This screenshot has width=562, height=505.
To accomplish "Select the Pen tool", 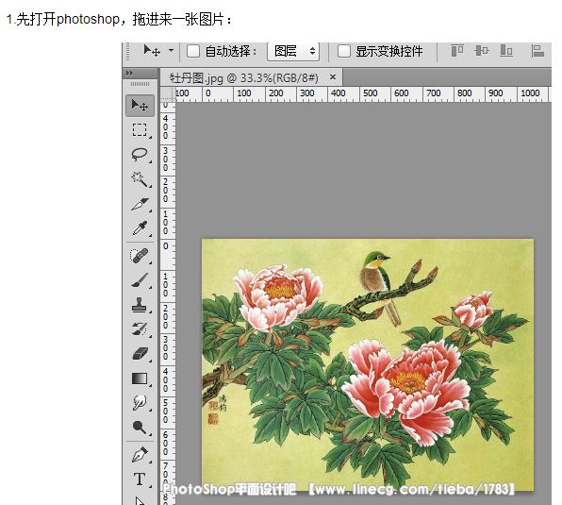I will [x=140, y=455].
